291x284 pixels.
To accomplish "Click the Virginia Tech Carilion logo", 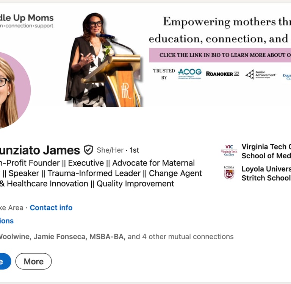I will coord(229,151).
